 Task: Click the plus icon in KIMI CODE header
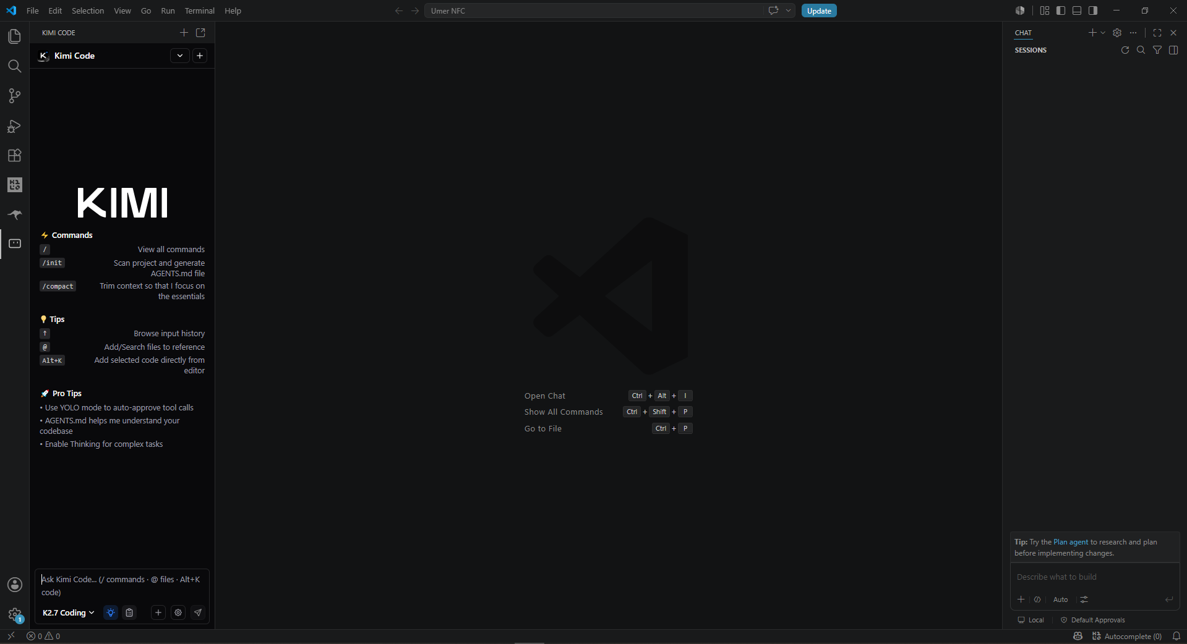(x=184, y=33)
